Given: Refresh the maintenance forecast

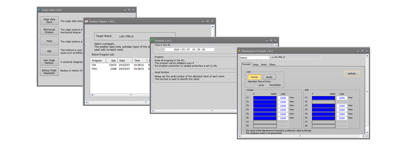Looking at the screenshot, I should pyautogui.click(x=352, y=74).
